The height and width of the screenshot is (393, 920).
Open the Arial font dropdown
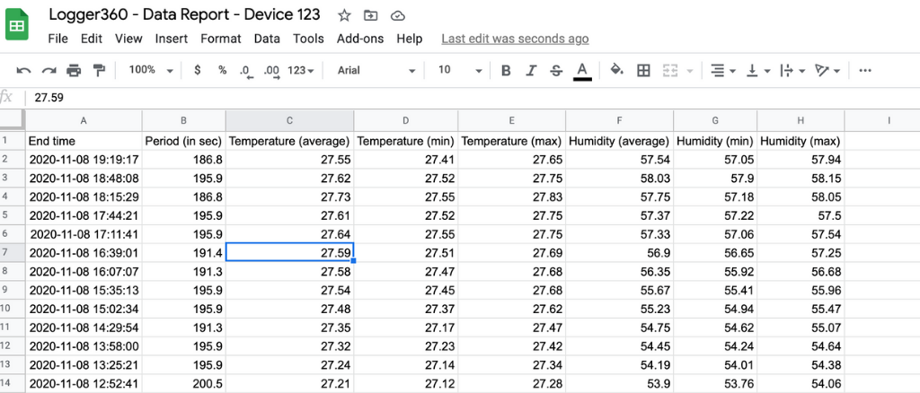click(376, 70)
